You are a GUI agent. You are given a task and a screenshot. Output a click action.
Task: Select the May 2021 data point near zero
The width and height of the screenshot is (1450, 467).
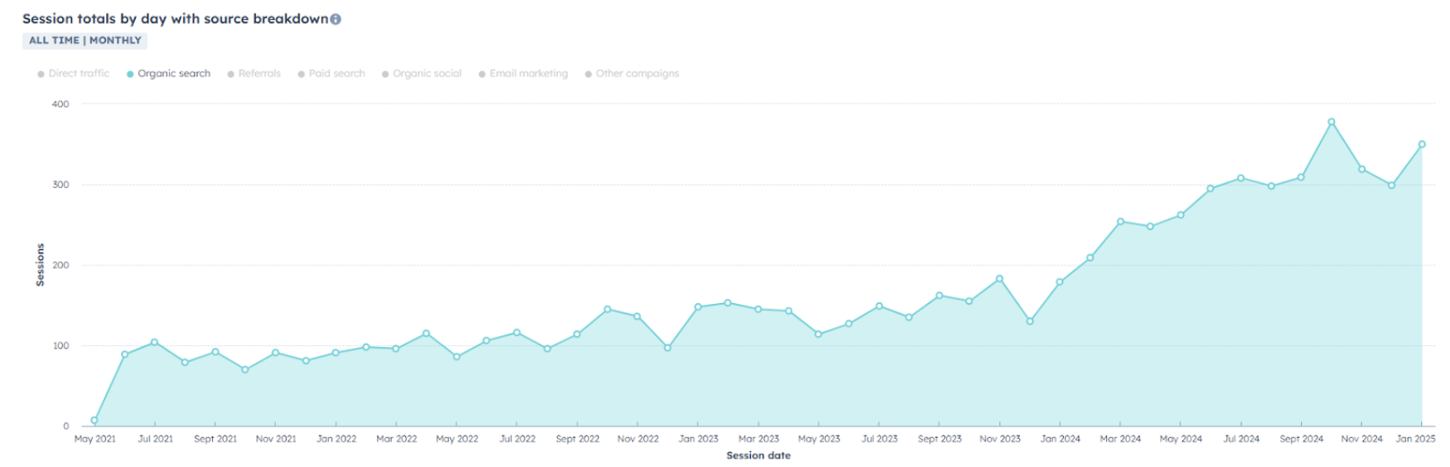click(x=94, y=421)
